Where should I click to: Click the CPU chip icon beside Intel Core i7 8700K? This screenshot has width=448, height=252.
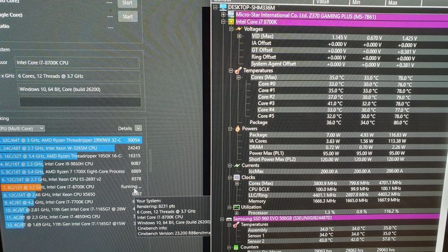coord(231,21)
